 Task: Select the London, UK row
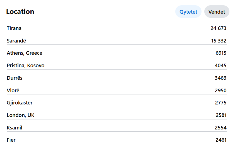click(x=117, y=115)
